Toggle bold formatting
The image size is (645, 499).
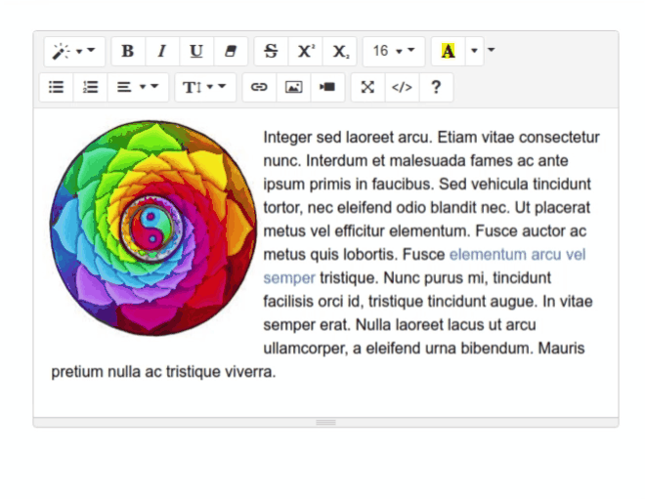[x=128, y=51]
